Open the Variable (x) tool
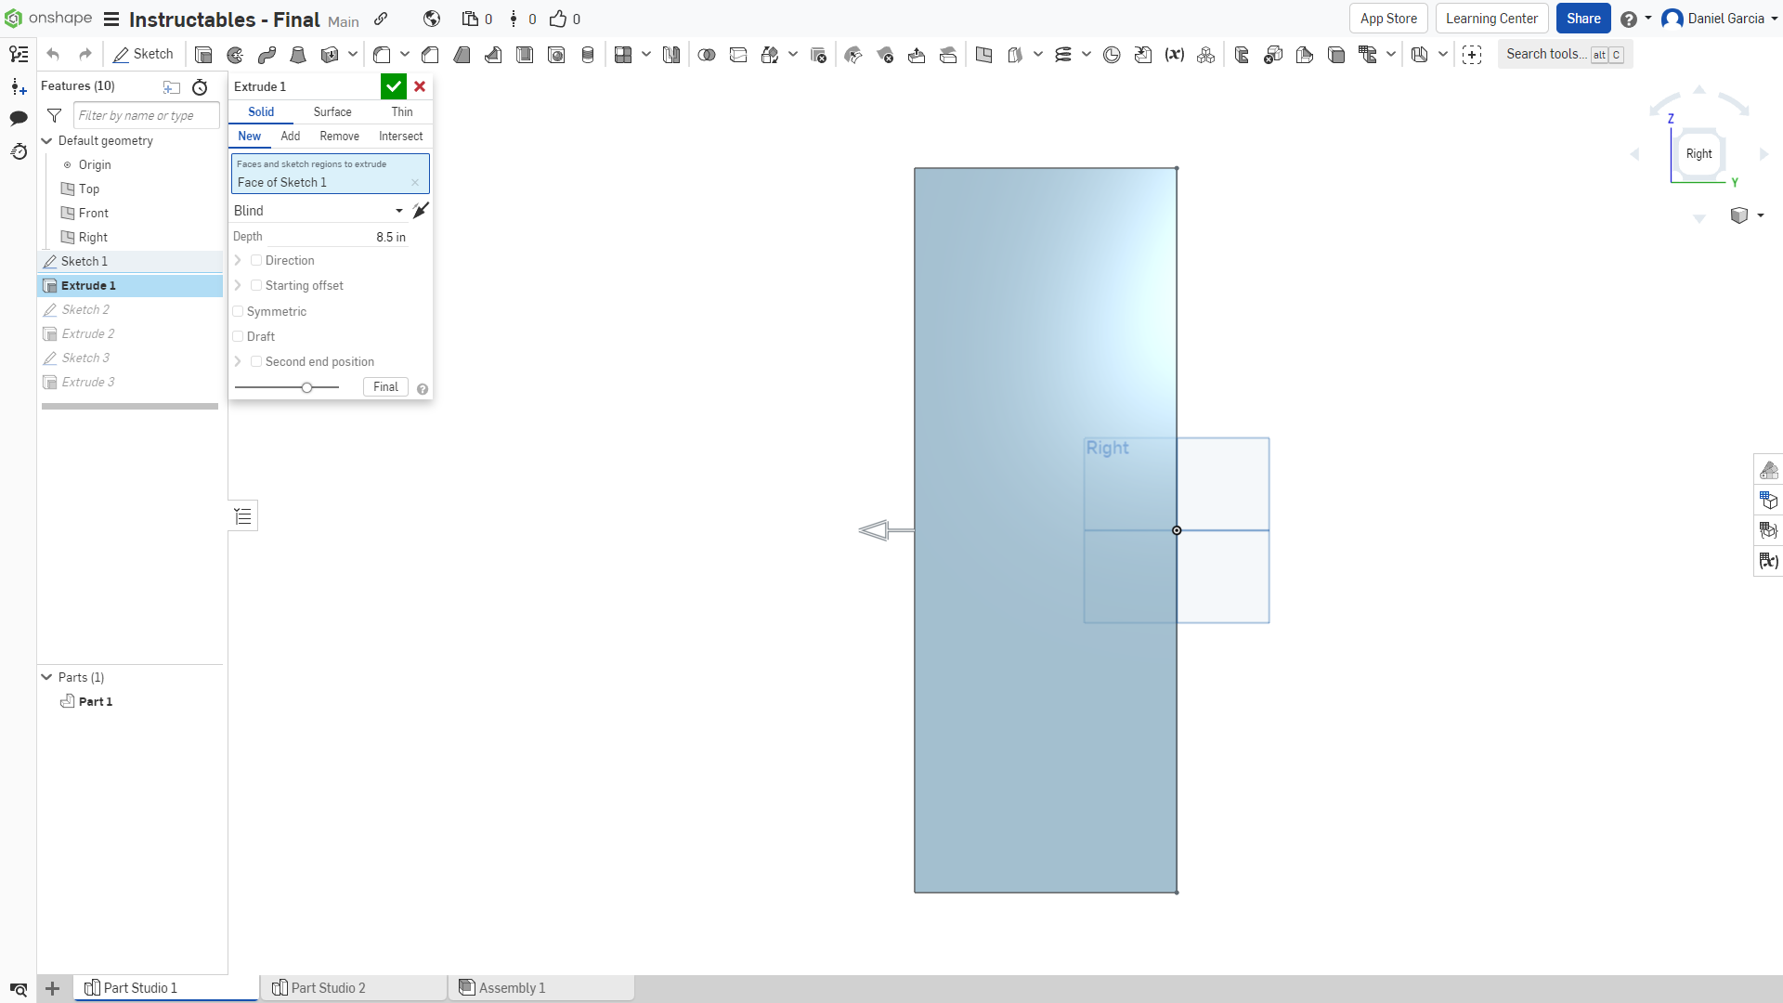 pos(1175,54)
